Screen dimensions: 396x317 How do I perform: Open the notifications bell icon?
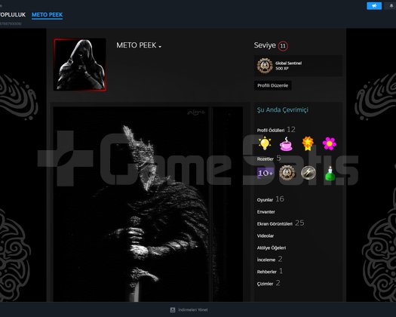click(391, 6)
